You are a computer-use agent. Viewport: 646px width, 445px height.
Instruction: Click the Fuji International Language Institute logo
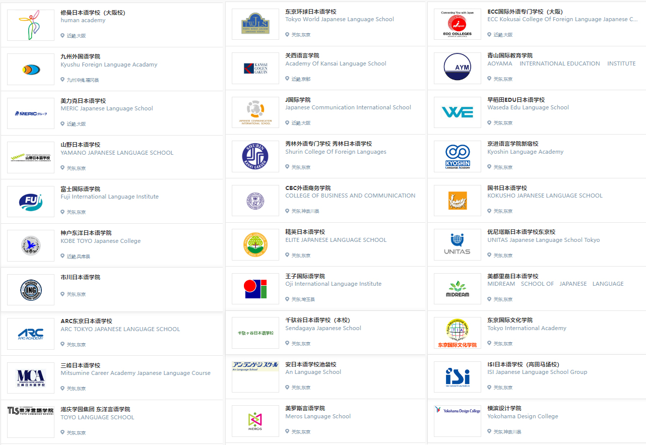30,202
